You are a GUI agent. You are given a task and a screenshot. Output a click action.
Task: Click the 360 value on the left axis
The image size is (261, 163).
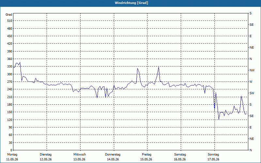pos(10,59)
